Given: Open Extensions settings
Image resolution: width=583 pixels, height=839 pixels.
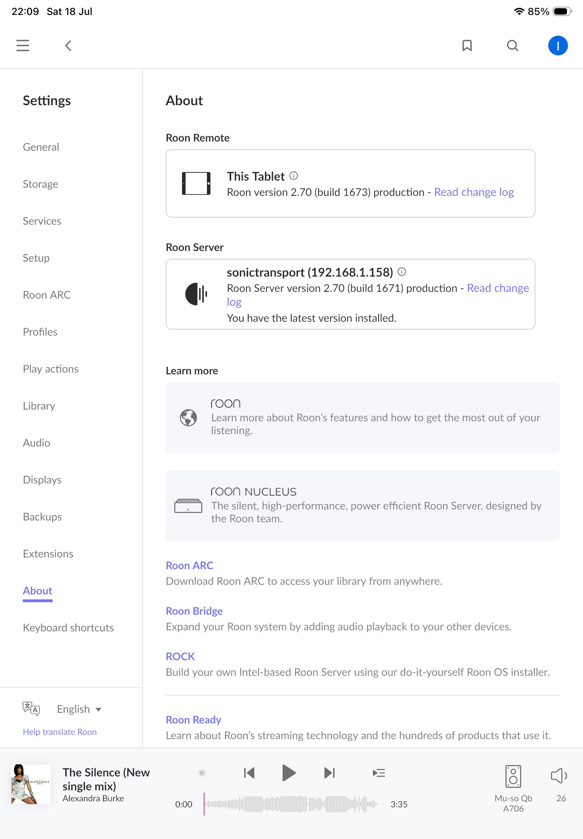Looking at the screenshot, I should [48, 554].
